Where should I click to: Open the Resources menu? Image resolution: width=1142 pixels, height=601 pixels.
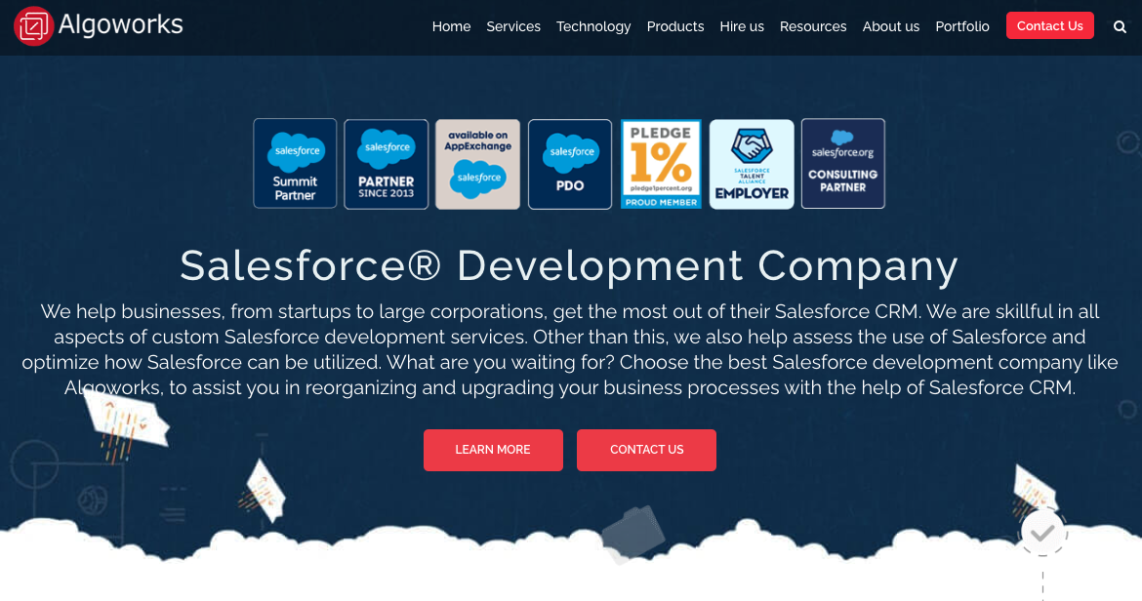pos(813,27)
